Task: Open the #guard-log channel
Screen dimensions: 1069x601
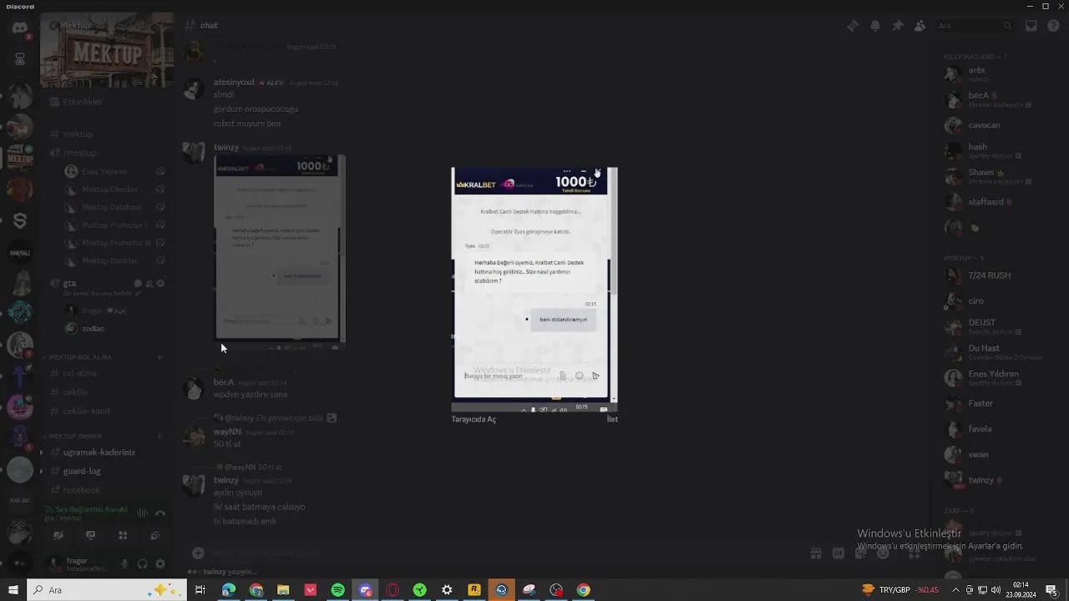Action: tap(82, 472)
